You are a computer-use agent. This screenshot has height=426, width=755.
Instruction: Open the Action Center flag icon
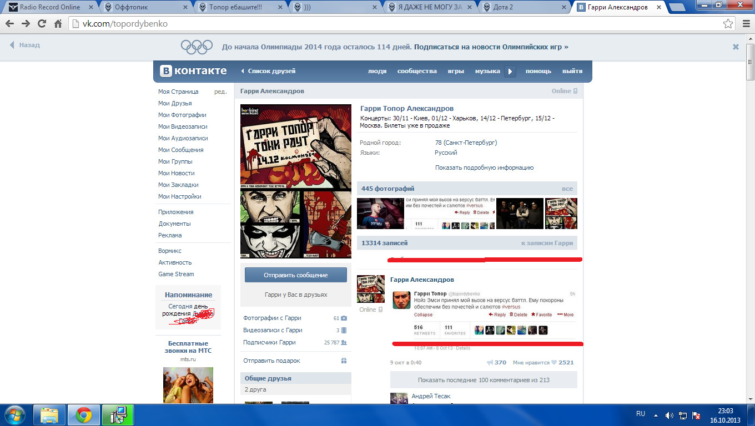point(695,415)
